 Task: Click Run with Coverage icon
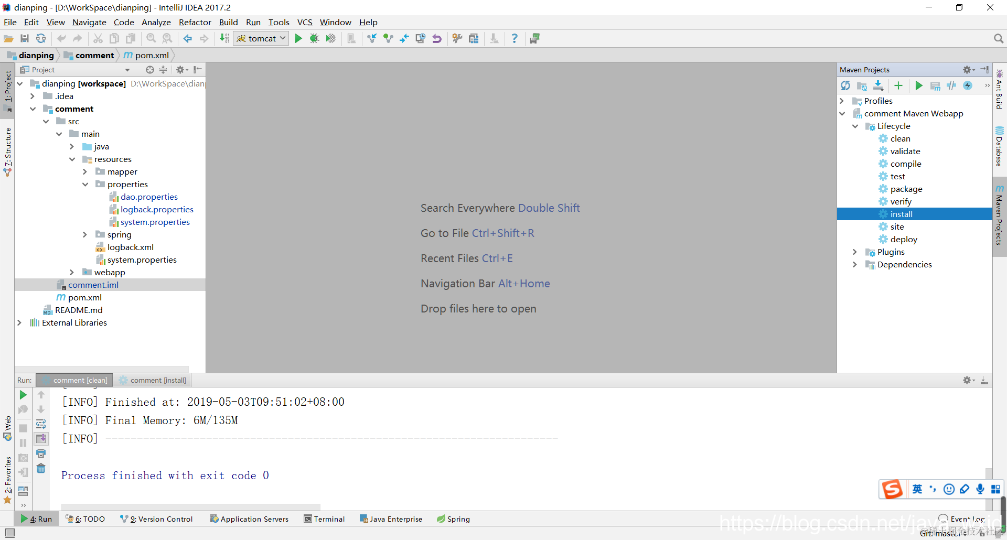click(x=330, y=38)
